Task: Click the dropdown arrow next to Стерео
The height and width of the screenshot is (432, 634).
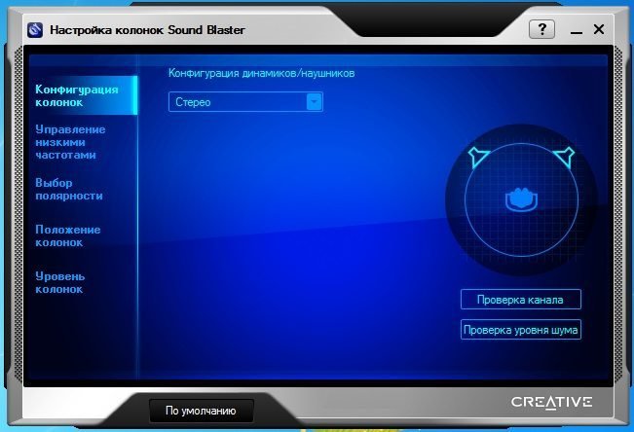Action: 314,102
